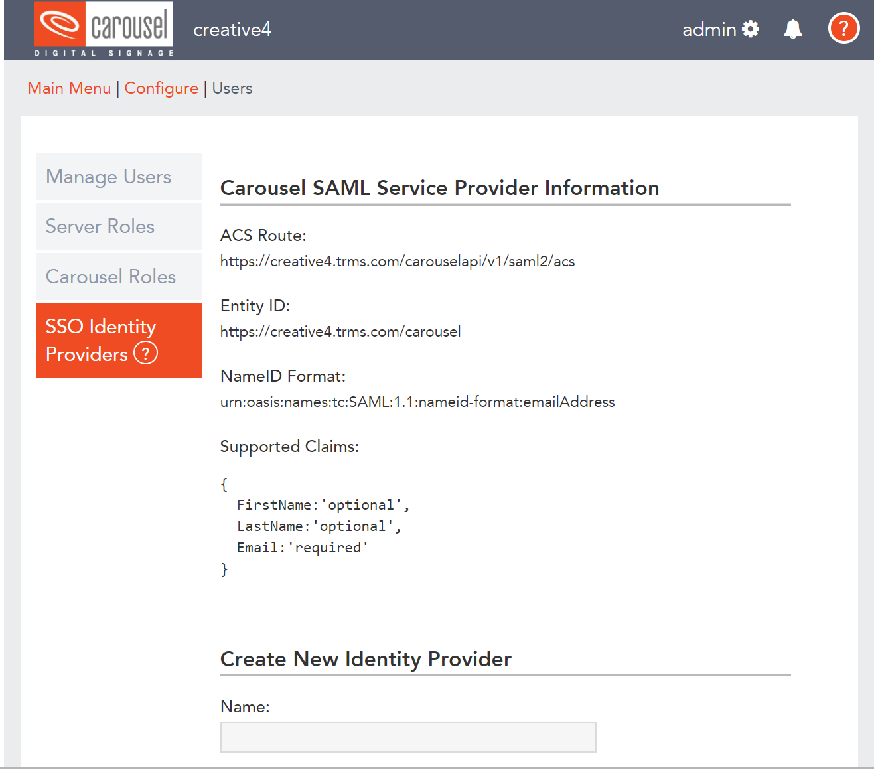Click the admin username in the header
This screenshot has width=874, height=770.
pos(709,29)
